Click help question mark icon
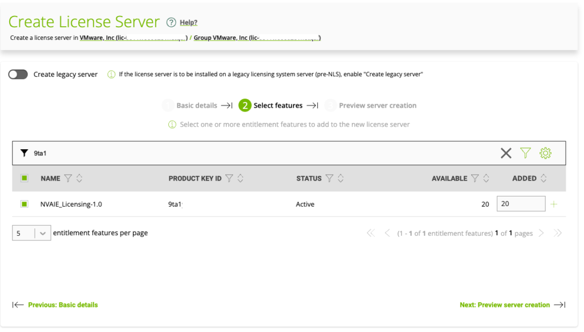The width and height of the screenshot is (584, 332). (x=171, y=22)
